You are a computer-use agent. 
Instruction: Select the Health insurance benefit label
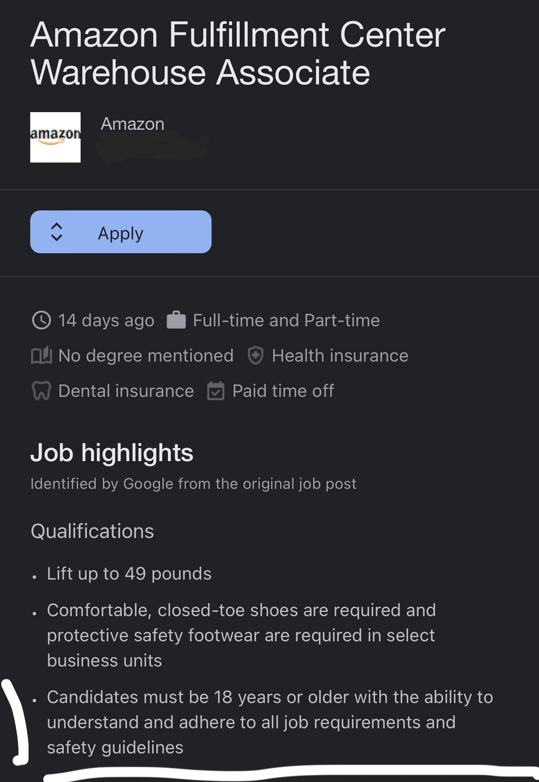340,356
